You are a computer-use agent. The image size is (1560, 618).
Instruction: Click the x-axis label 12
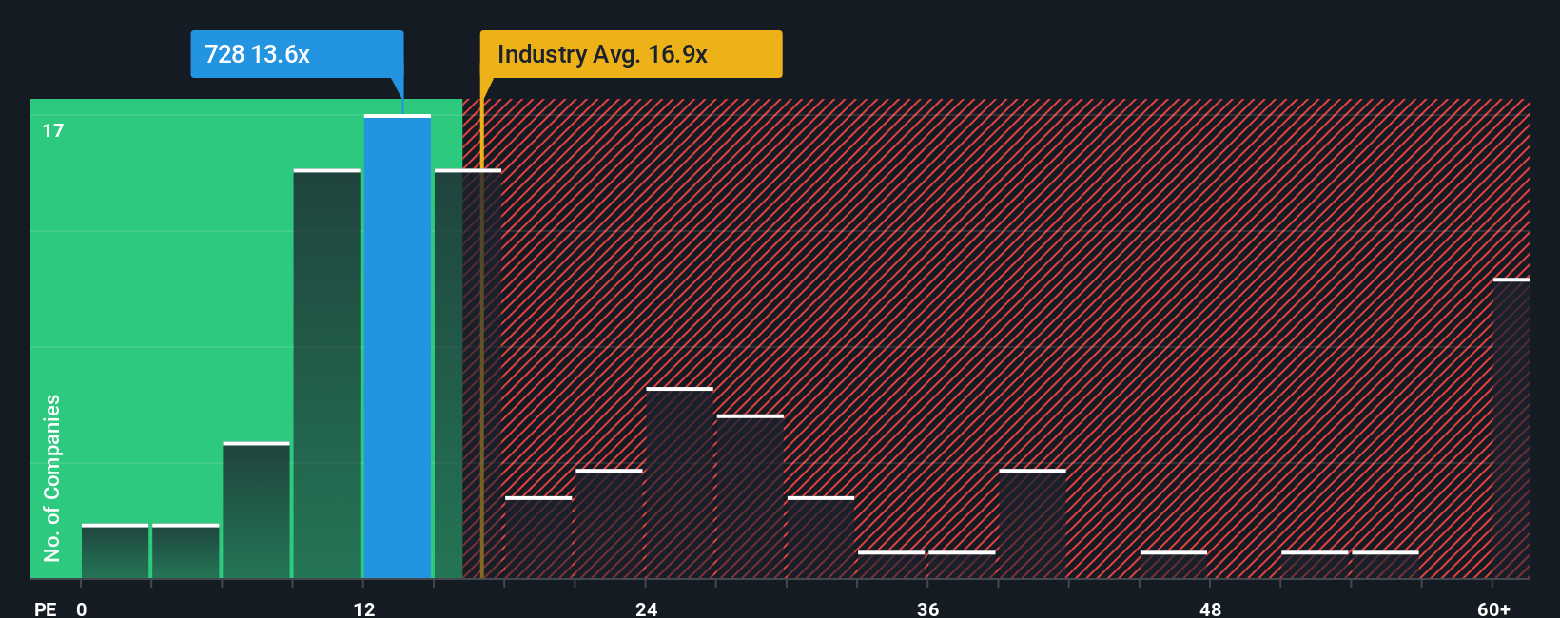364,608
